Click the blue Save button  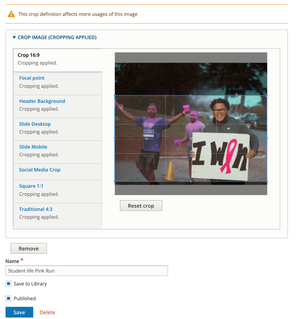(x=19, y=312)
